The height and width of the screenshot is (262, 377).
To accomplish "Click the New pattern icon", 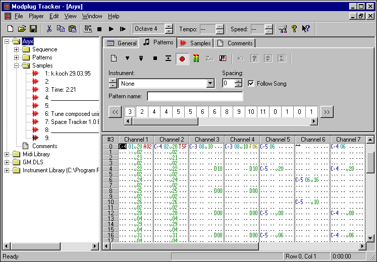I will 114,58.
